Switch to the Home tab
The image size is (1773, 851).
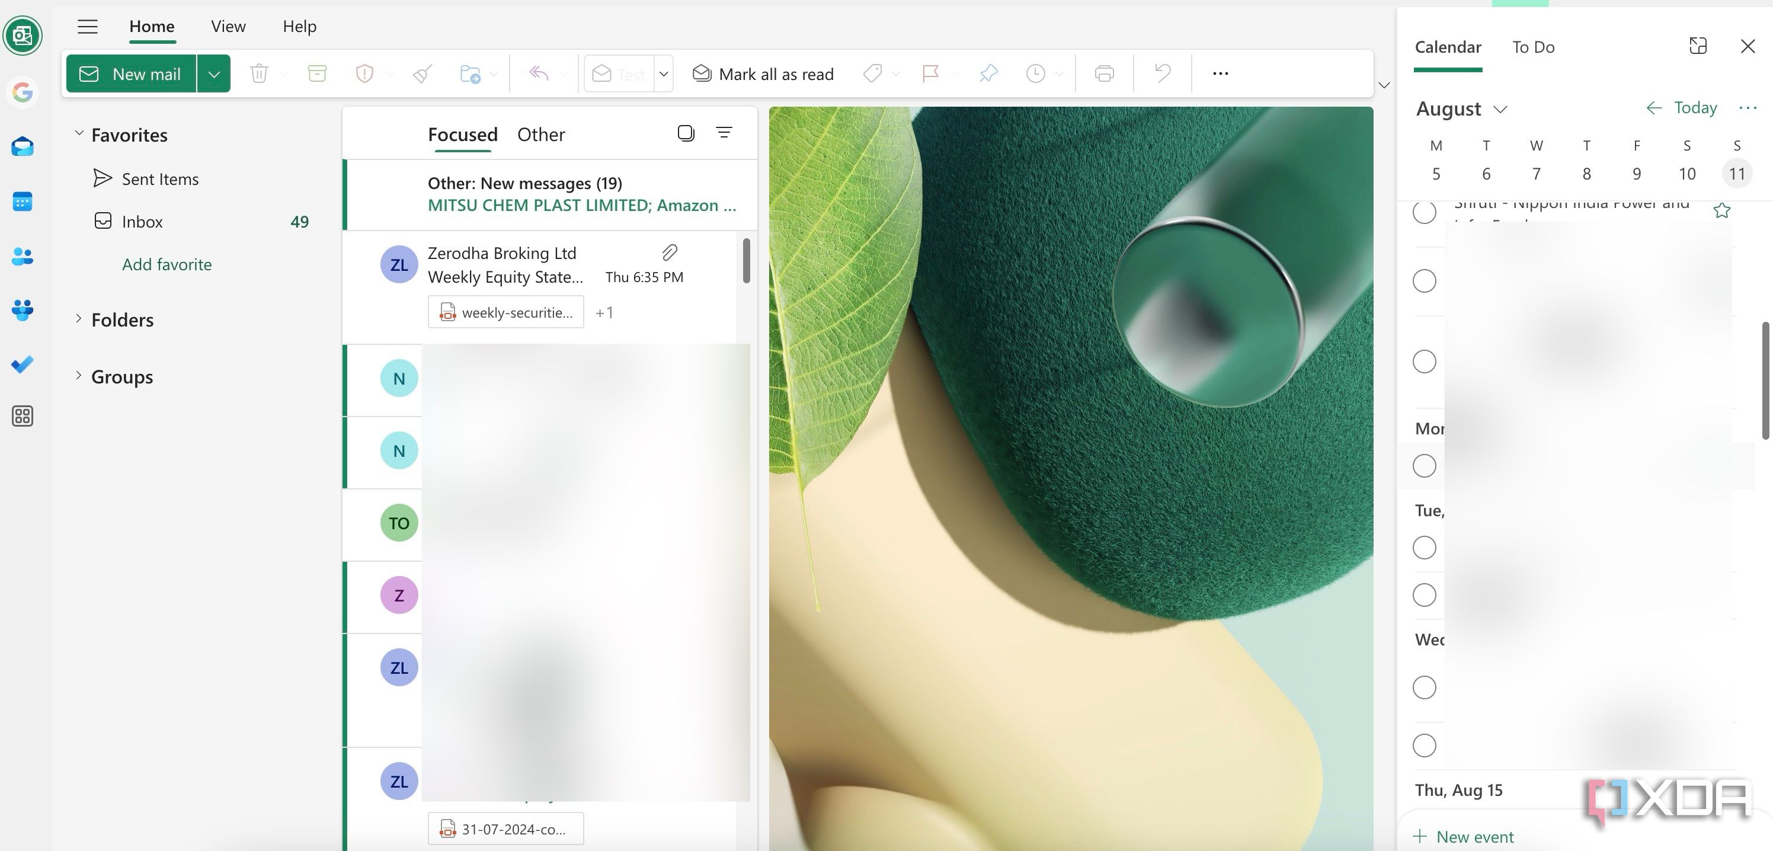pos(152,27)
